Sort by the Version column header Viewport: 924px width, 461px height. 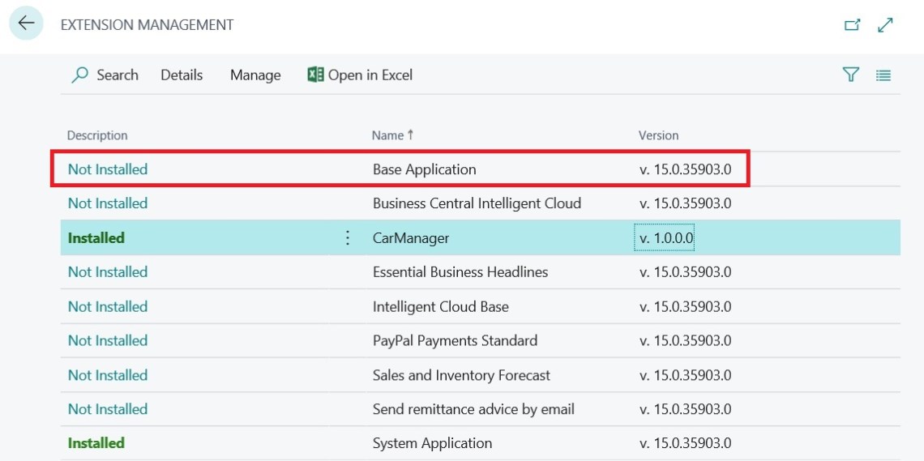tap(658, 135)
